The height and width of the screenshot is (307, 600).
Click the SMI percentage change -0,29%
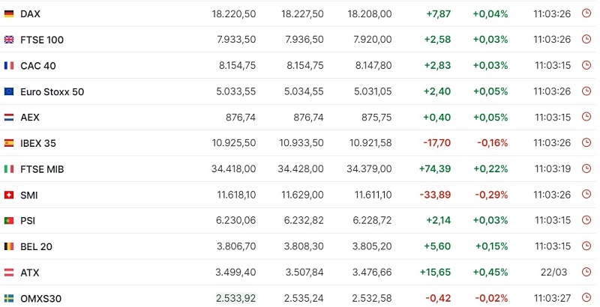[x=491, y=195]
